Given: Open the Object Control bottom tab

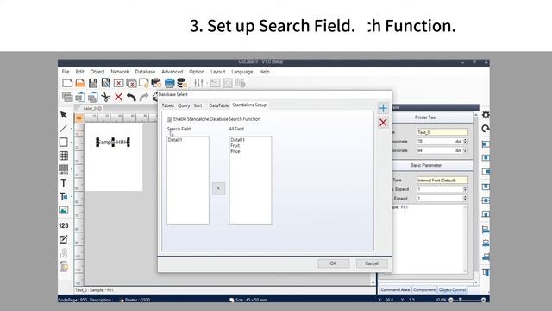Looking at the screenshot, I should [x=452, y=289].
